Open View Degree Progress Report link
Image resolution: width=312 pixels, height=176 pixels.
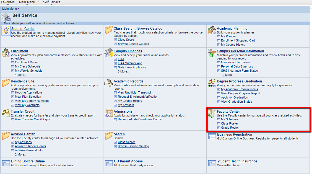(241, 93)
